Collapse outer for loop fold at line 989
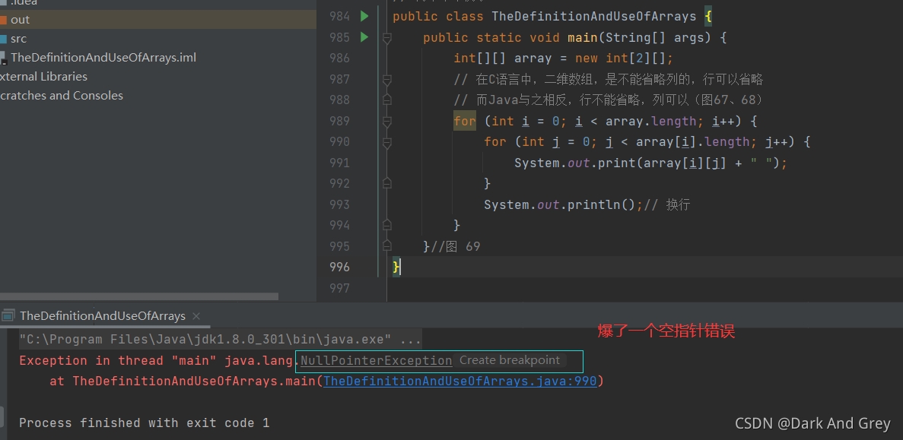 (387, 122)
